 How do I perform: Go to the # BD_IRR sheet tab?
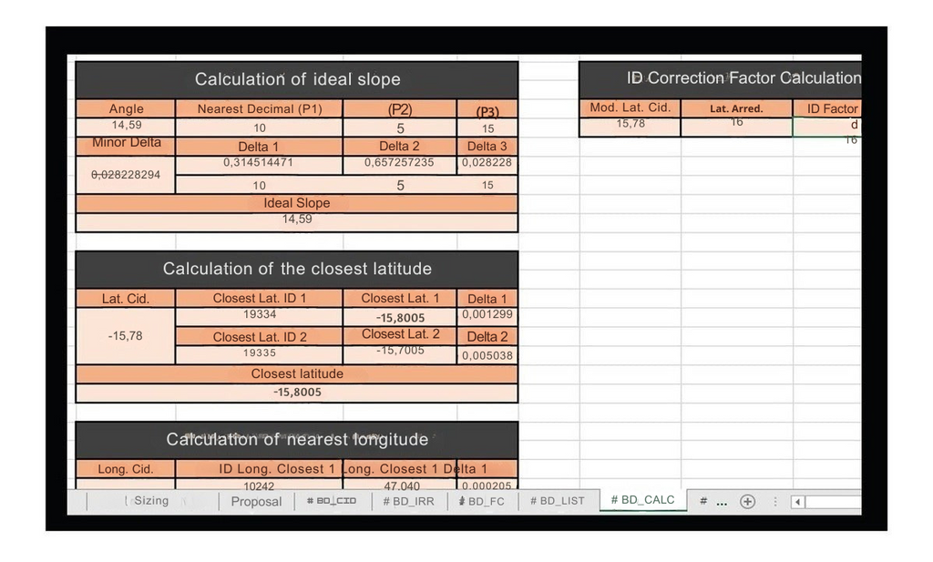(x=410, y=501)
